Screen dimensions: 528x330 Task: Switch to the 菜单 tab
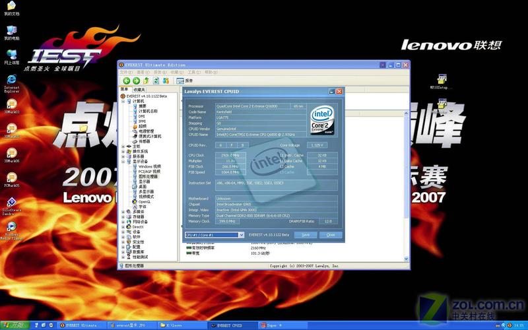coord(125,89)
